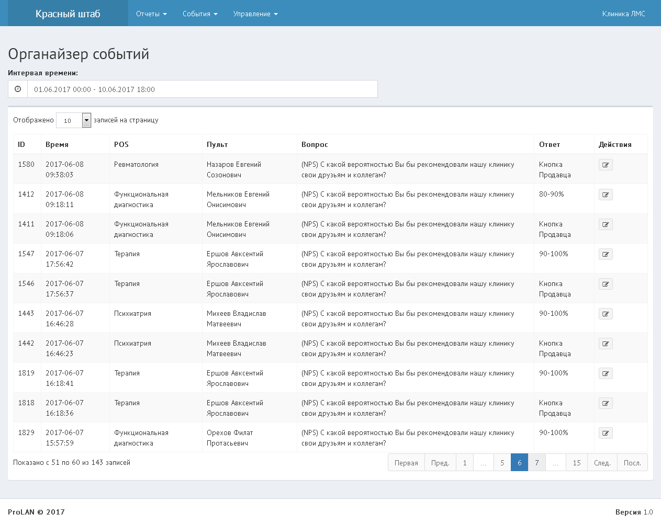This screenshot has width=661, height=525.
Task: Sort table by the Время column header
Action: click(x=57, y=144)
